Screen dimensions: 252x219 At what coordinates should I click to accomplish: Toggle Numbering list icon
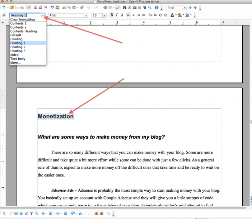click(x=151, y=15)
